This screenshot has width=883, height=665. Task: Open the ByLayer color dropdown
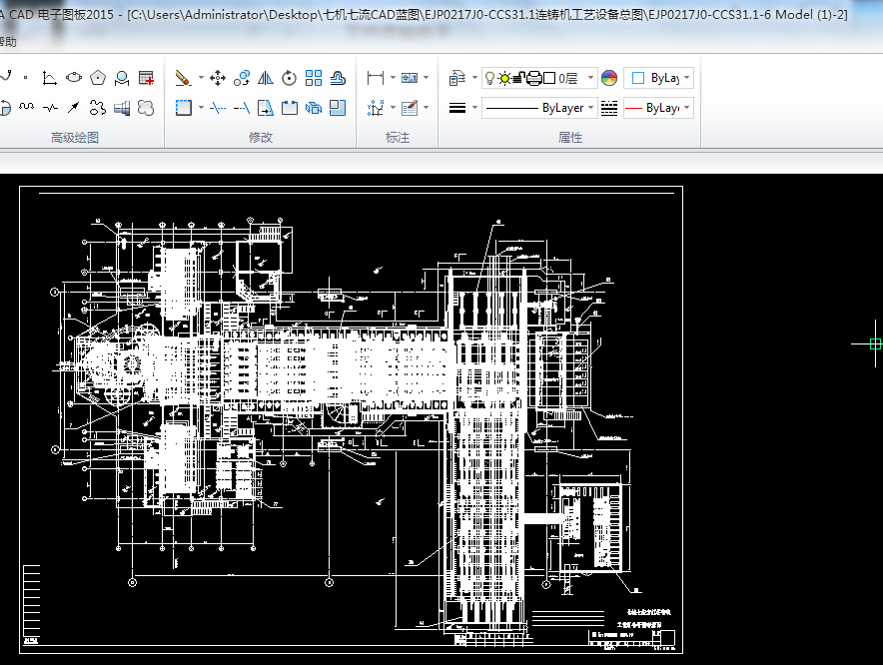coord(686,78)
